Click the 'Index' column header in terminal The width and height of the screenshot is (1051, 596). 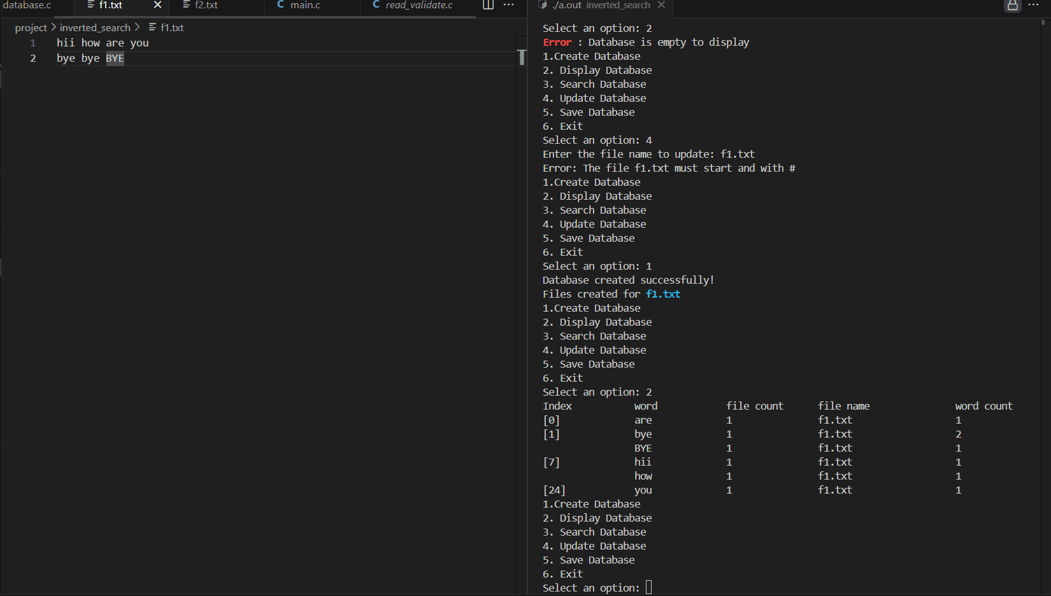[x=557, y=406]
